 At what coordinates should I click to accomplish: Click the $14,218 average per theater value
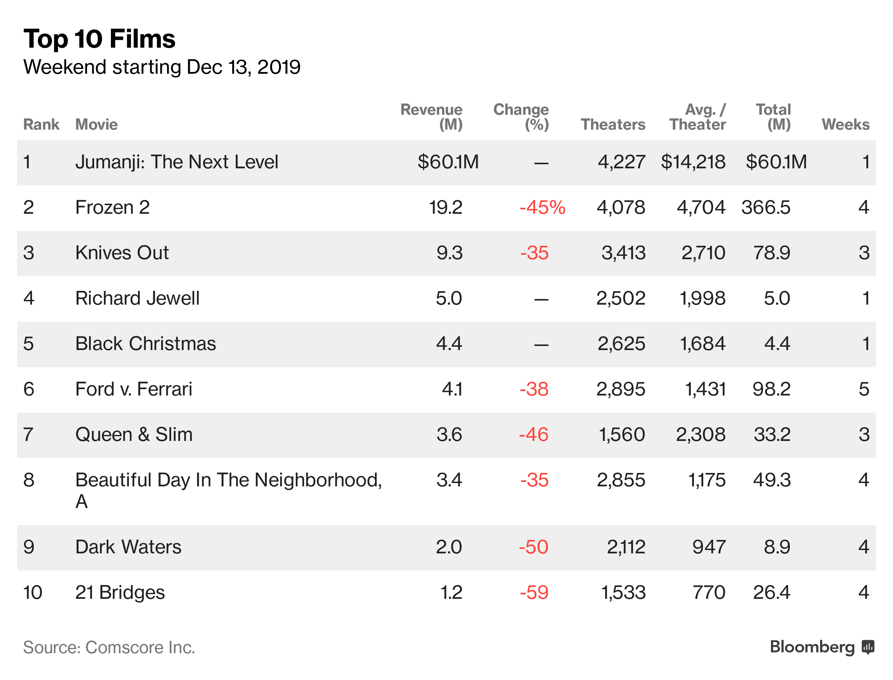click(693, 162)
